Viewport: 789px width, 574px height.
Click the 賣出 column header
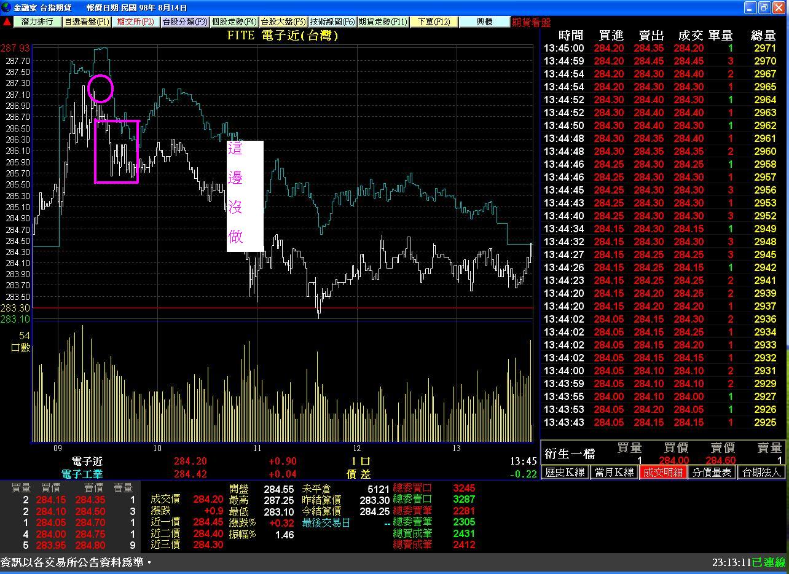pos(650,35)
